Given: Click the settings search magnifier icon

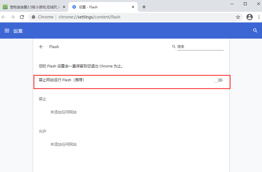Looking at the screenshot, I should 255,31.
